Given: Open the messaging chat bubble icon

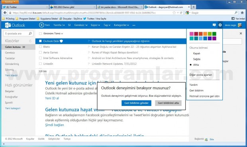Looking at the screenshot, I should (214, 25).
